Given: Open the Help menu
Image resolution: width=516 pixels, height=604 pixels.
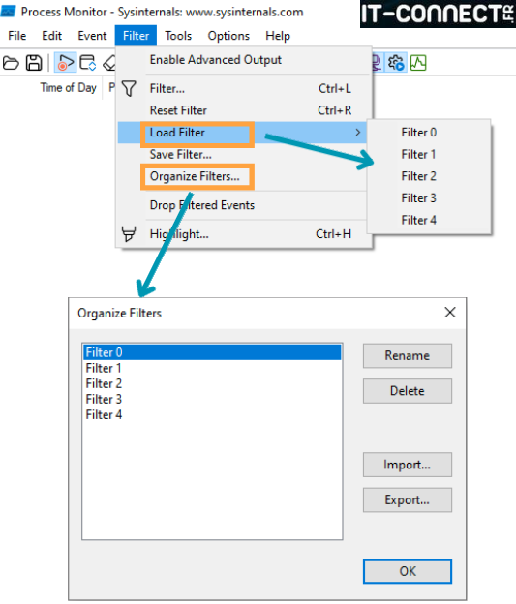Looking at the screenshot, I should [278, 36].
